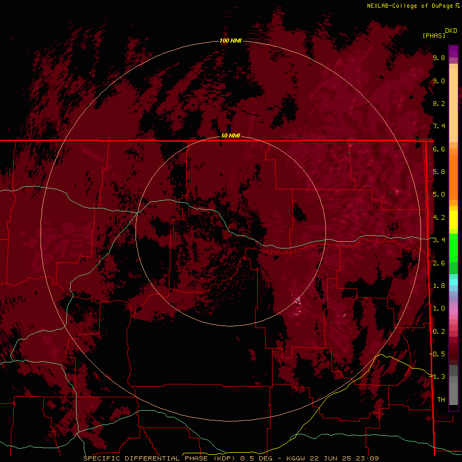This screenshot has width=462, height=462.
Task: Click the cyan segment of the colorbar
Action: click(x=453, y=282)
